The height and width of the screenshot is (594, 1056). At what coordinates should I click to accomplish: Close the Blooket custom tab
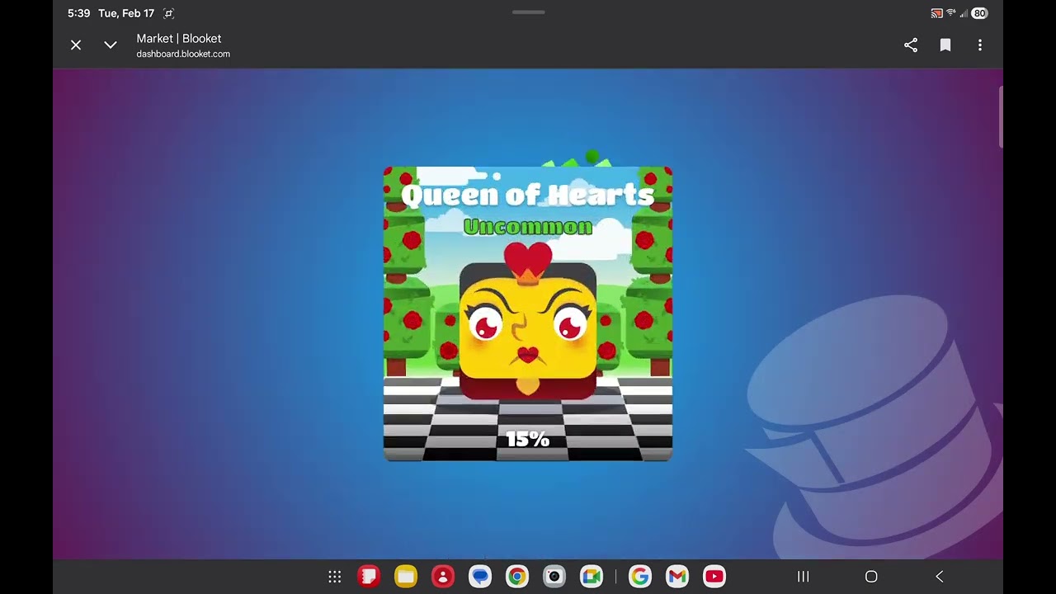(x=76, y=45)
